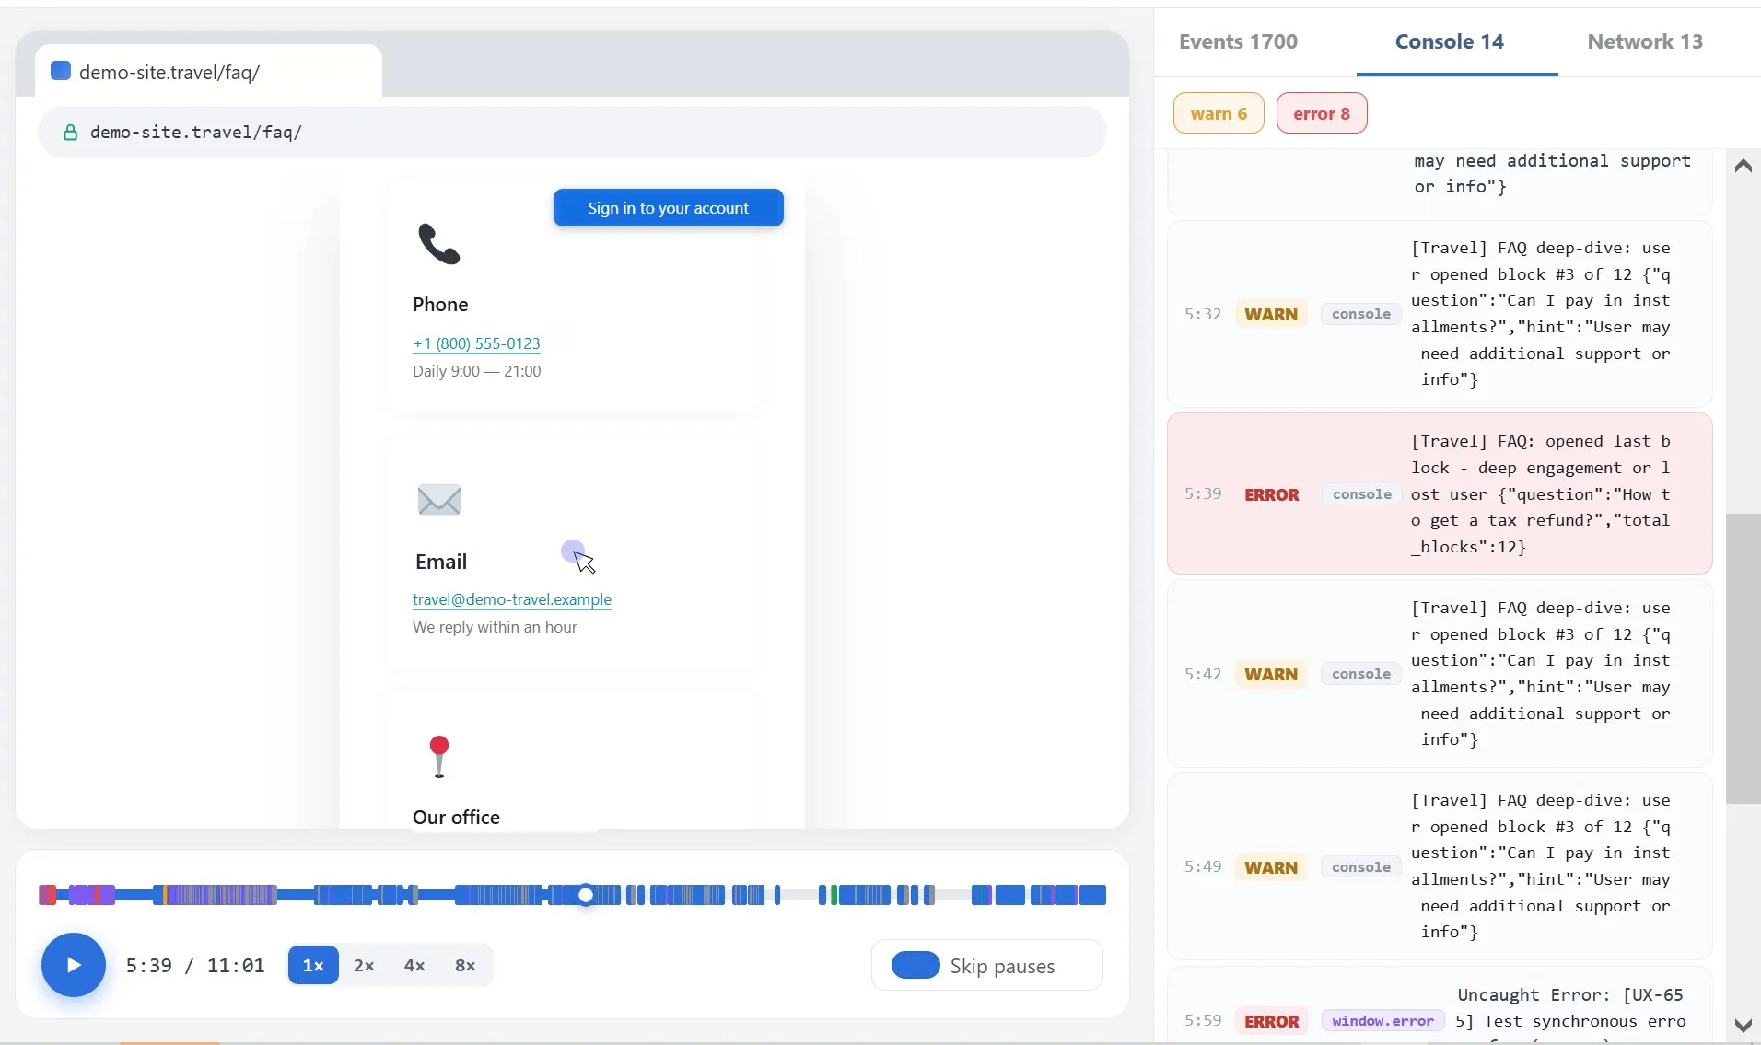Select the 5:42 WARN console entry
The image size is (1761, 1045).
point(1440,674)
